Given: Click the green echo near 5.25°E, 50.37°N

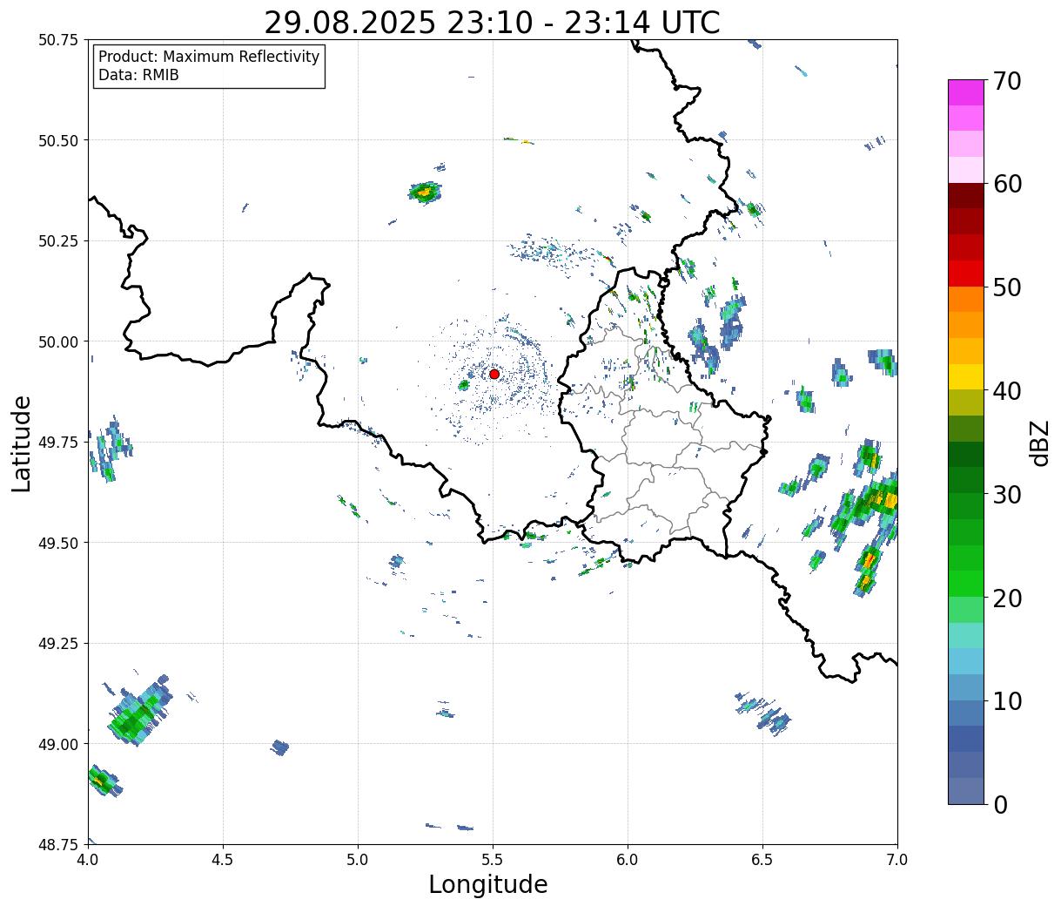Looking at the screenshot, I should (x=425, y=193).
